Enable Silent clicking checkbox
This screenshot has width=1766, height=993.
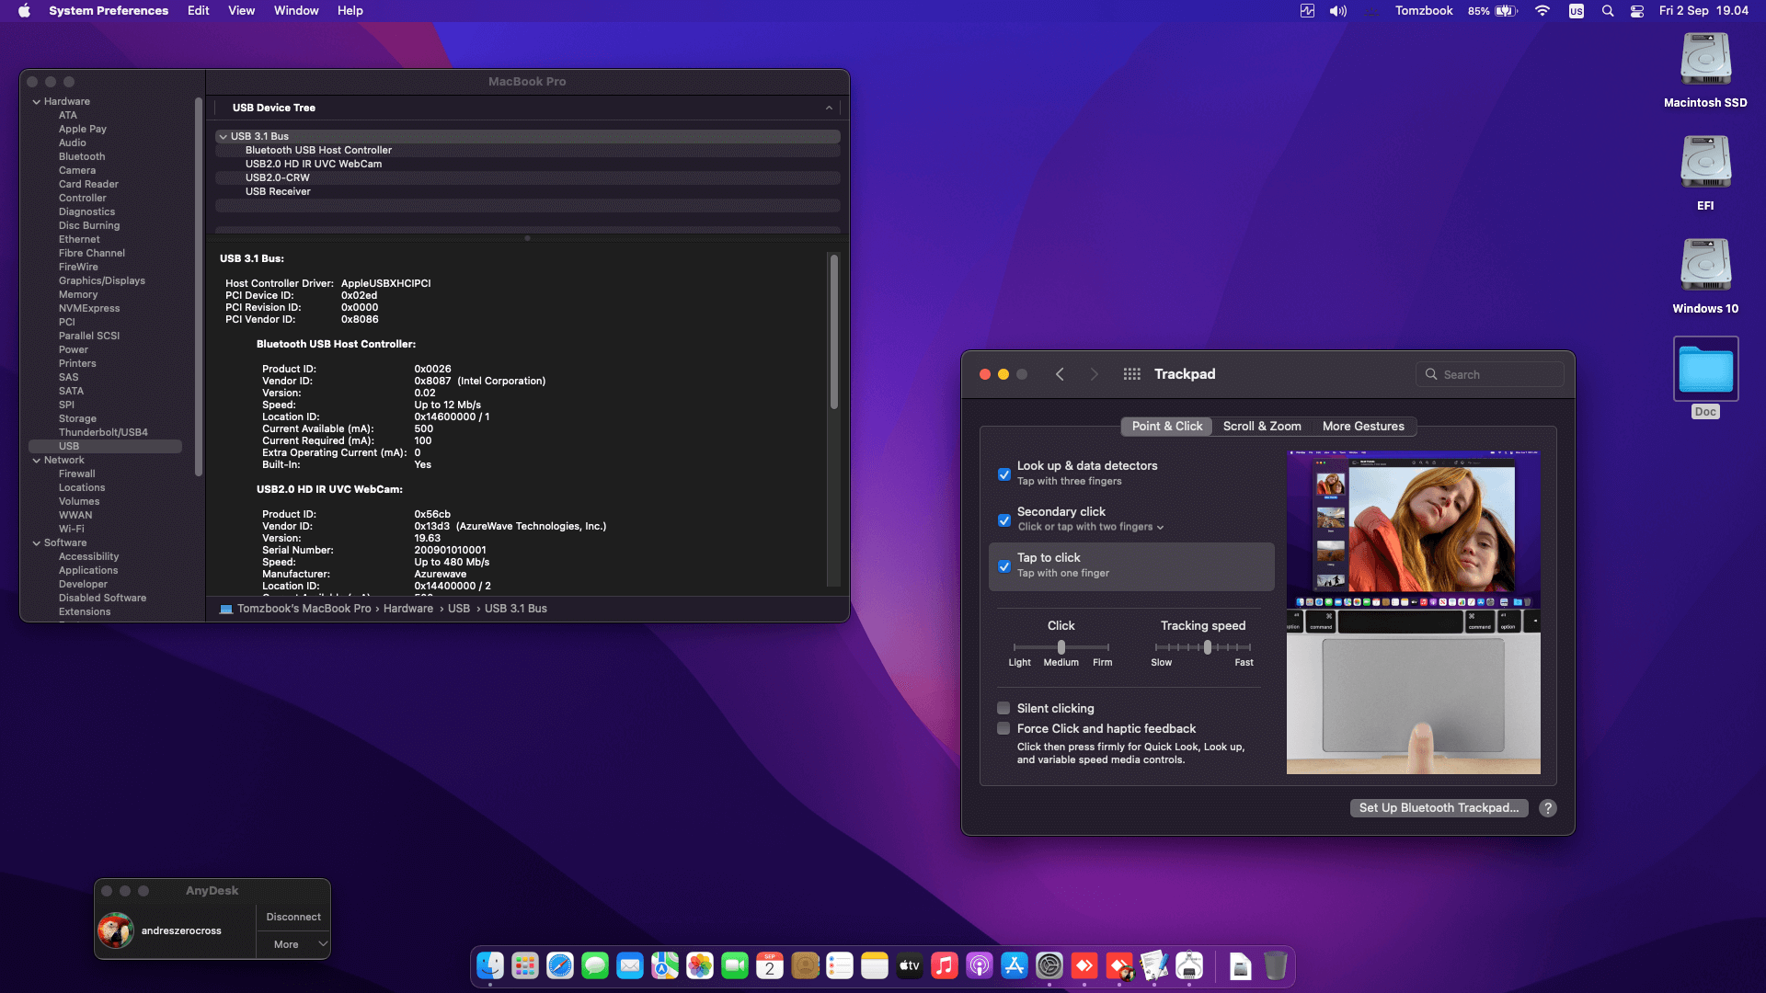coord(1003,708)
